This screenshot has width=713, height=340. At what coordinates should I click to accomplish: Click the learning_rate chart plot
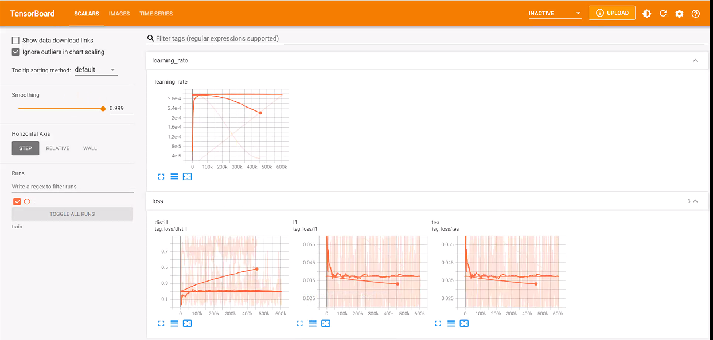(x=237, y=126)
